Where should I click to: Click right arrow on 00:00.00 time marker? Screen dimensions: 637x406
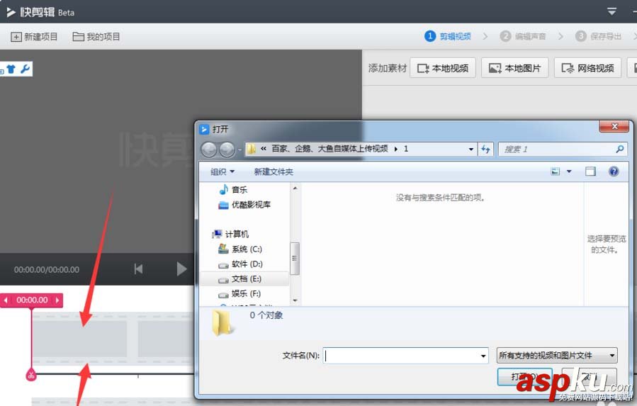(x=57, y=300)
